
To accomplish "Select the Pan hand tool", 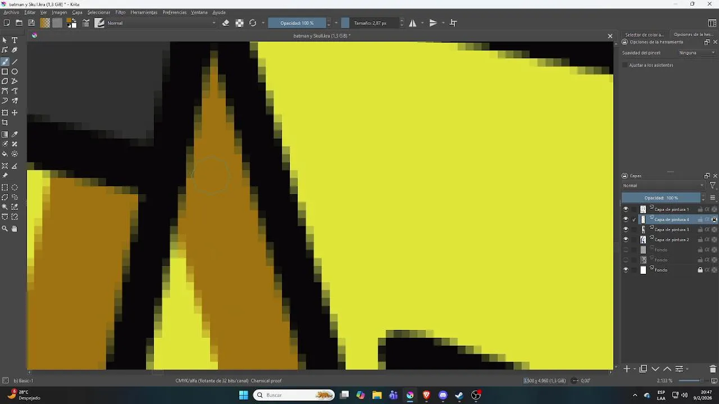I will point(15,229).
